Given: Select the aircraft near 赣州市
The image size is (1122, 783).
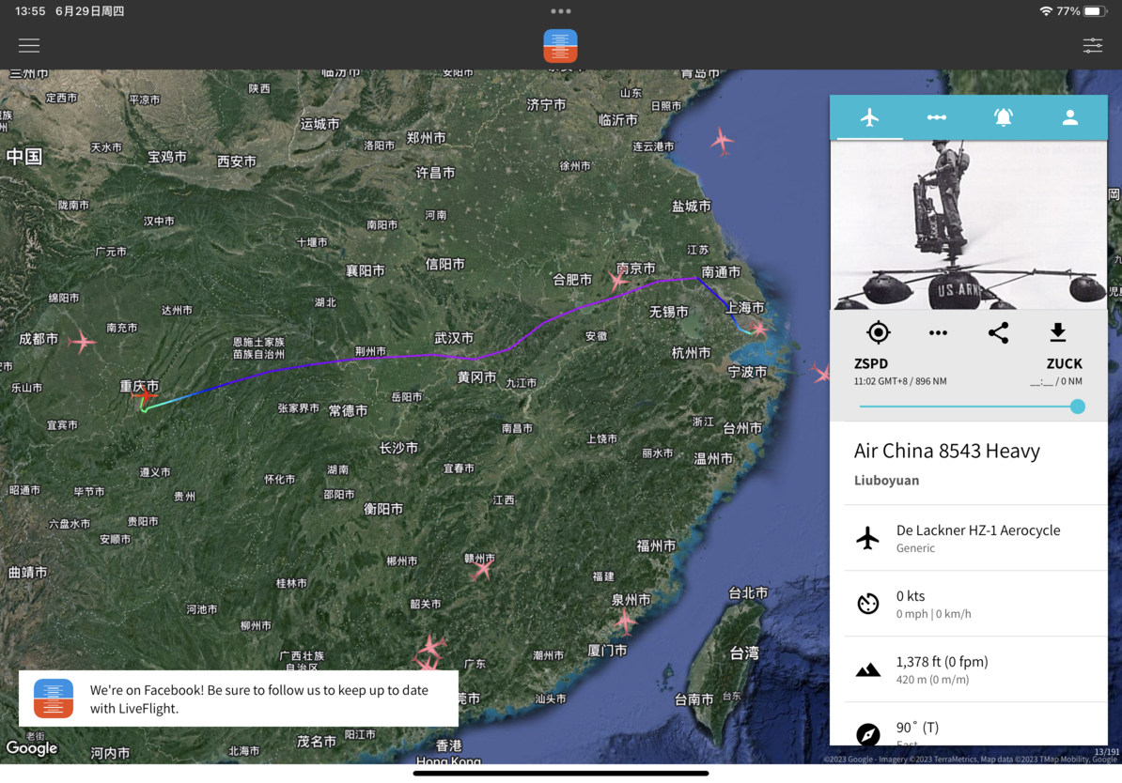Looking at the screenshot, I should pyautogui.click(x=483, y=569).
